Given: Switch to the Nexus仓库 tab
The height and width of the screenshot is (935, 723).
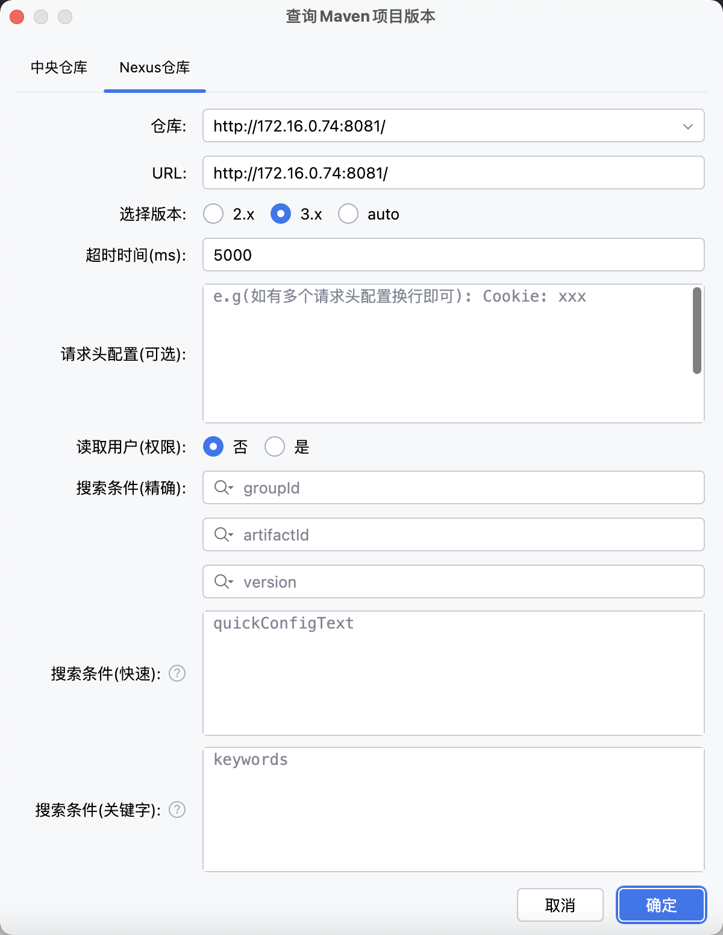Looking at the screenshot, I should [x=154, y=68].
